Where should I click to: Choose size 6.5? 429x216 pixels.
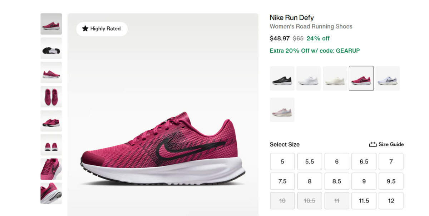(364, 161)
